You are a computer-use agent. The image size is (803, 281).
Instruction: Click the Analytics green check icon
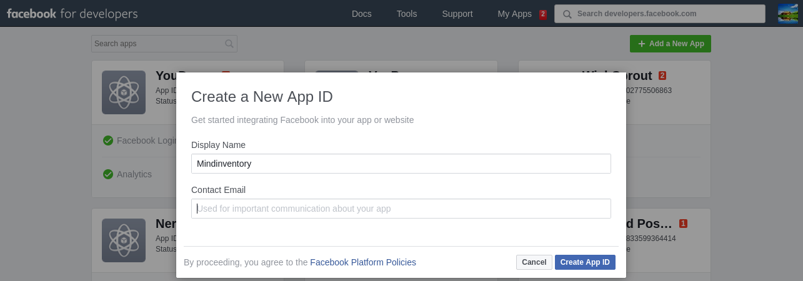pyautogui.click(x=108, y=174)
